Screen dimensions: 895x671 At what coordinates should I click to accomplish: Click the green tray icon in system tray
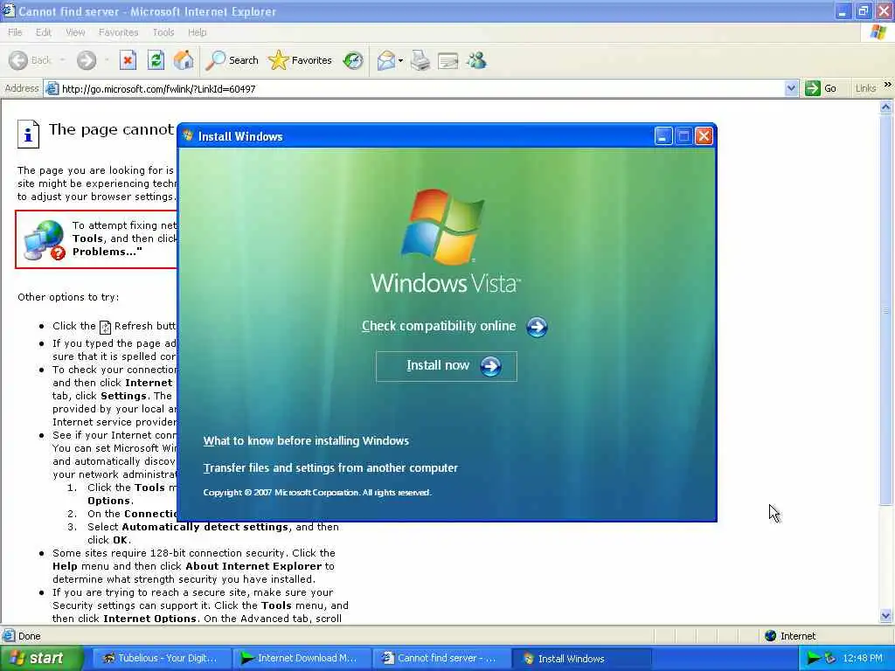(x=812, y=659)
